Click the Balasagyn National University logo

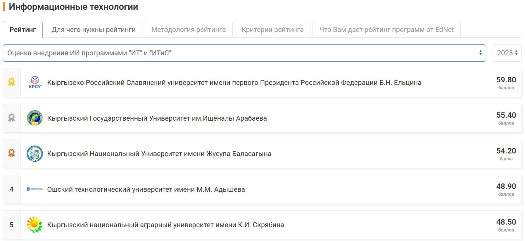coord(35,154)
